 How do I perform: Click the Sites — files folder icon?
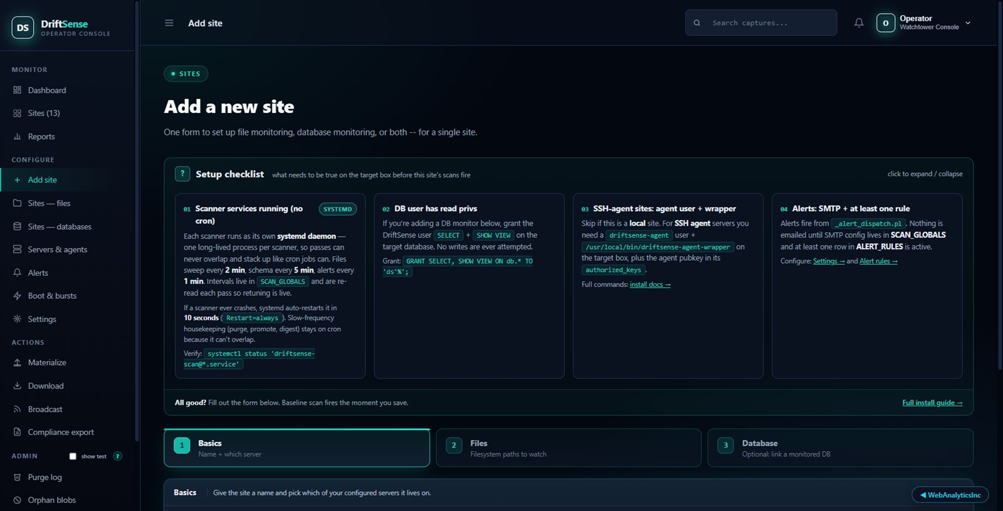[x=17, y=203]
